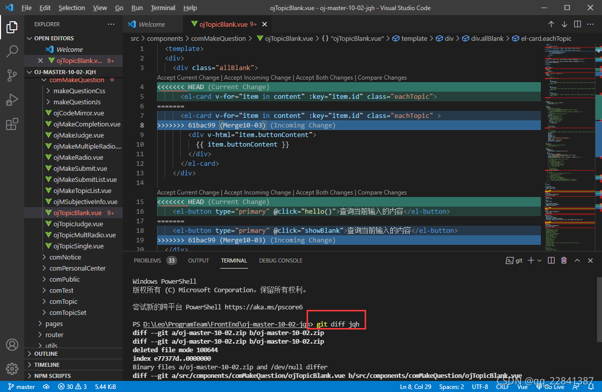Open the Explorer view in activity bar
The width and height of the screenshot is (602, 392).
(x=12, y=27)
